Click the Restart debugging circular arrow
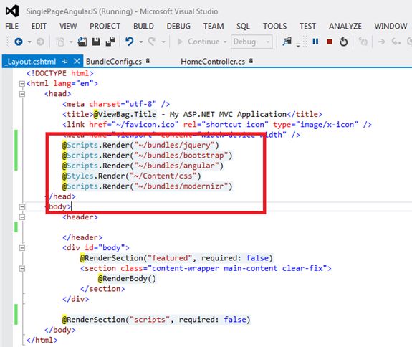The width and height of the screenshot is (412, 347). 343,42
